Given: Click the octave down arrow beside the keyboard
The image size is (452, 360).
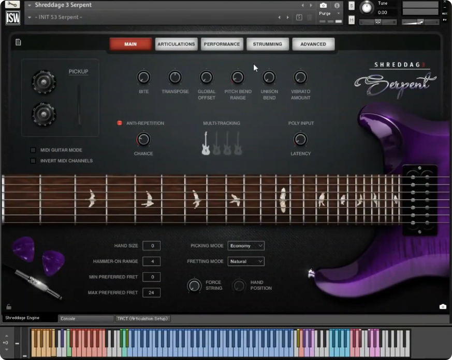Looking at the screenshot, I should click(7, 349).
